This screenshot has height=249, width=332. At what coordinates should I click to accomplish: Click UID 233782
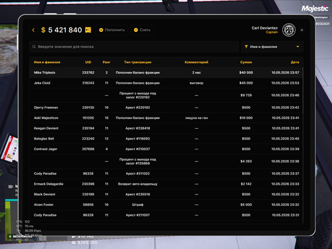click(x=88, y=72)
